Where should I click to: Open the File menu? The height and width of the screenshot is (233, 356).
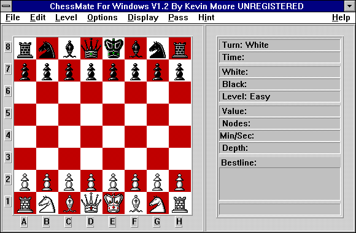(13, 17)
